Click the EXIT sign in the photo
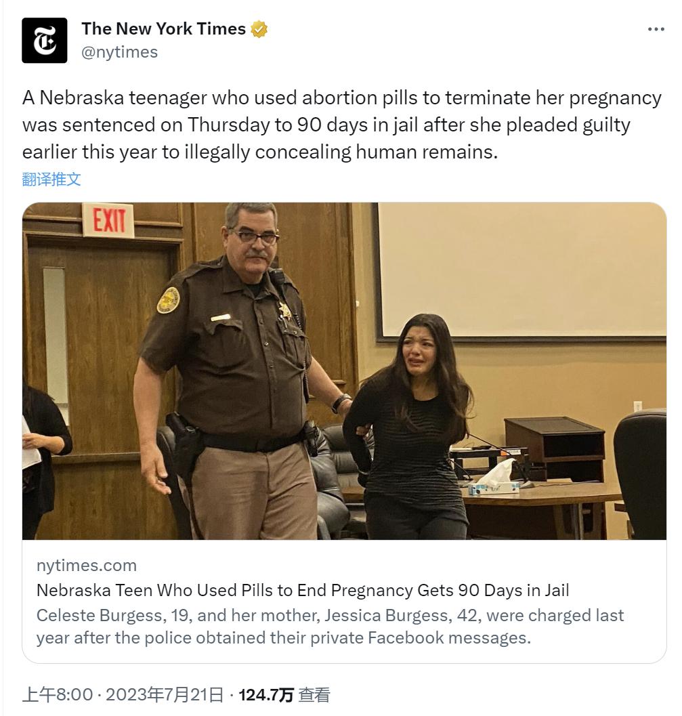The height and width of the screenshot is (716, 682). click(x=108, y=221)
